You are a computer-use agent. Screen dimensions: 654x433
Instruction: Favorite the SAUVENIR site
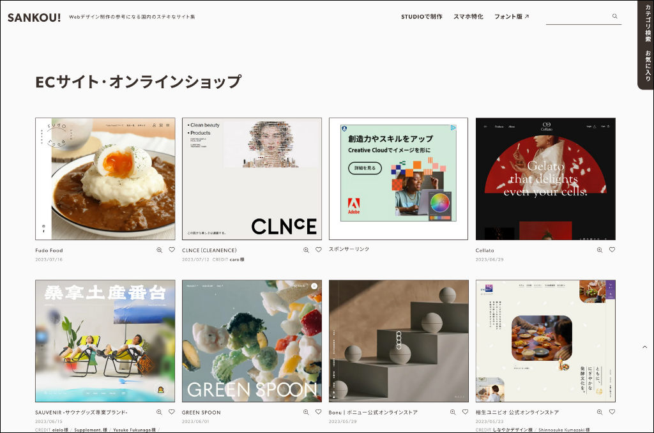pyautogui.click(x=172, y=412)
